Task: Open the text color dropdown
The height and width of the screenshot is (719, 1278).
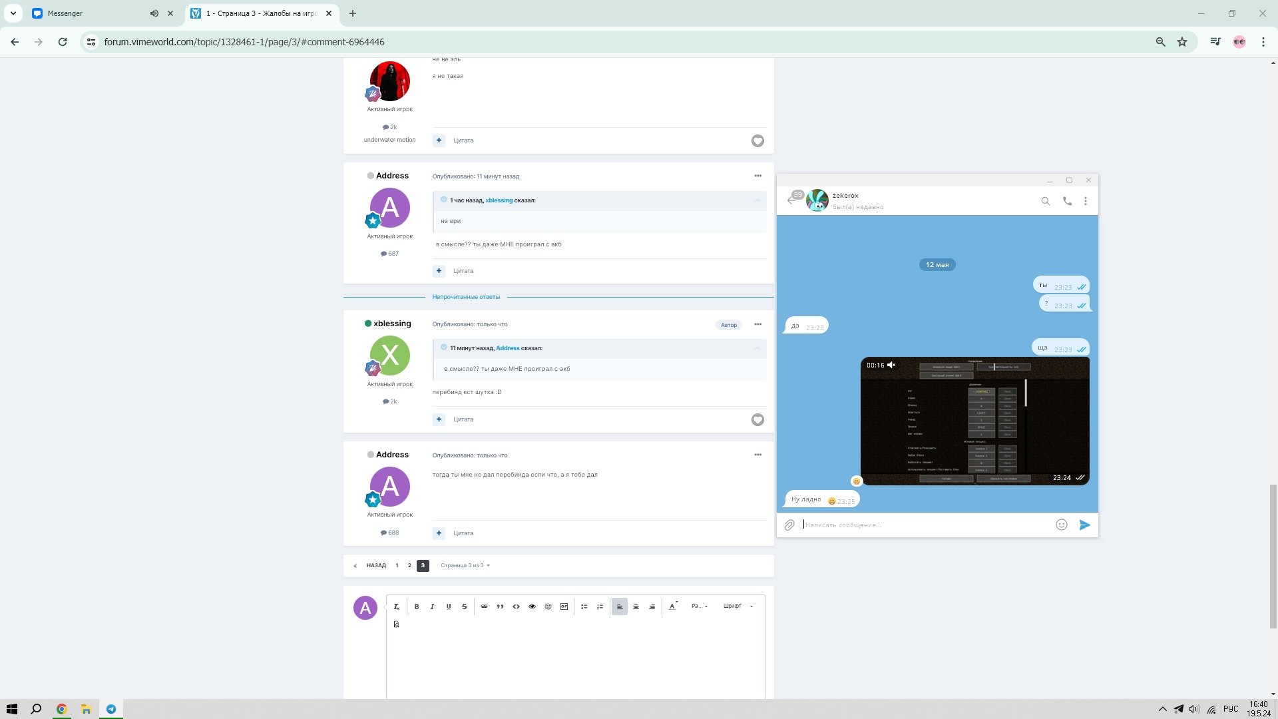Action: coord(673,606)
